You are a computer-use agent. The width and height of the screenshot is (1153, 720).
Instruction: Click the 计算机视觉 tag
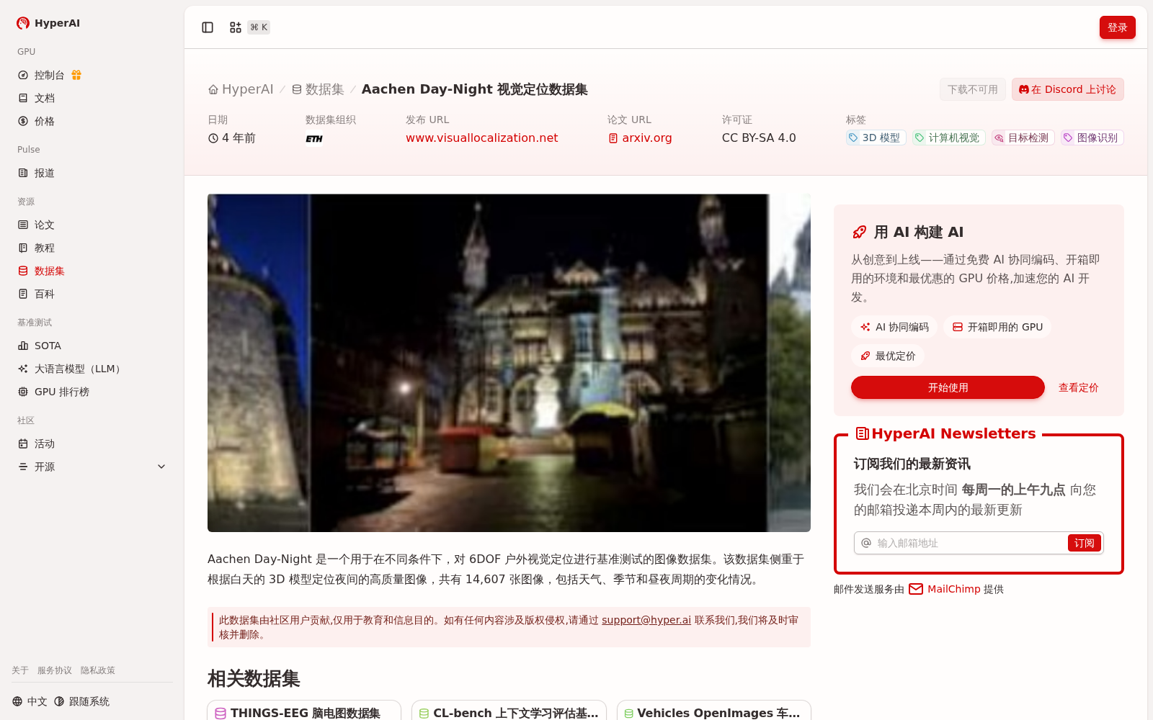[948, 138]
